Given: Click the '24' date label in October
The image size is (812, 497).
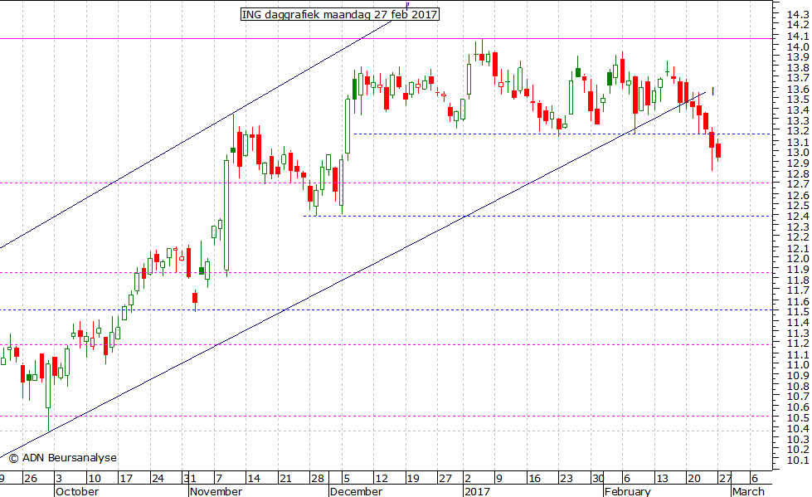Looking at the screenshot, I should (x=158, y=478).
